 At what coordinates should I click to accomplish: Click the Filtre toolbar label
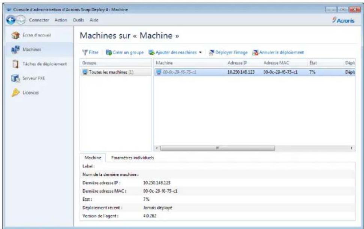click(94, 53)
